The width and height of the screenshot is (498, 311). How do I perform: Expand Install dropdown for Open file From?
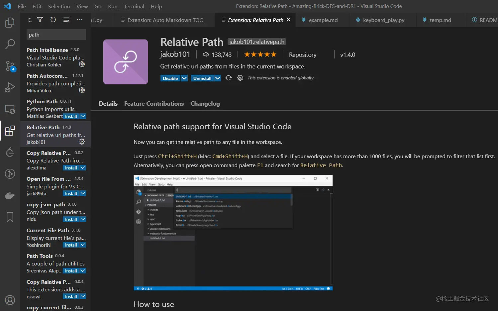pyautogui.click(x=83, y=193)
